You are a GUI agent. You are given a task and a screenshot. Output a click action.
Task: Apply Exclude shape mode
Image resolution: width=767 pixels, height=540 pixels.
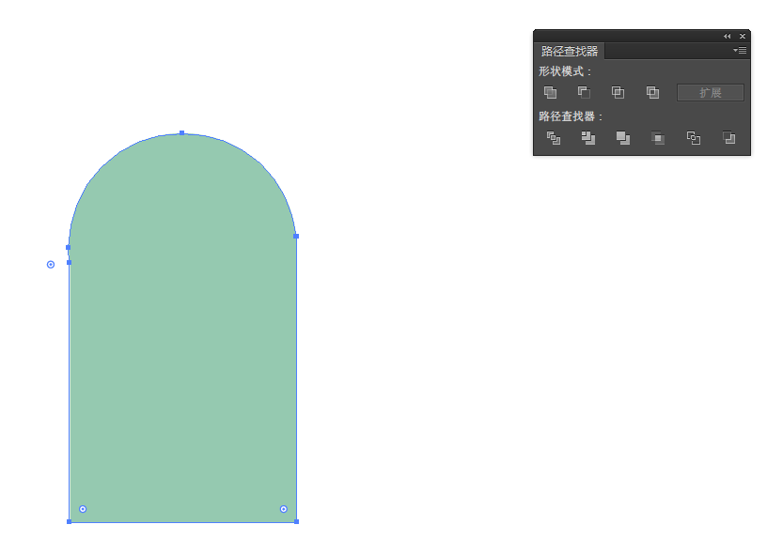[652, 92]
